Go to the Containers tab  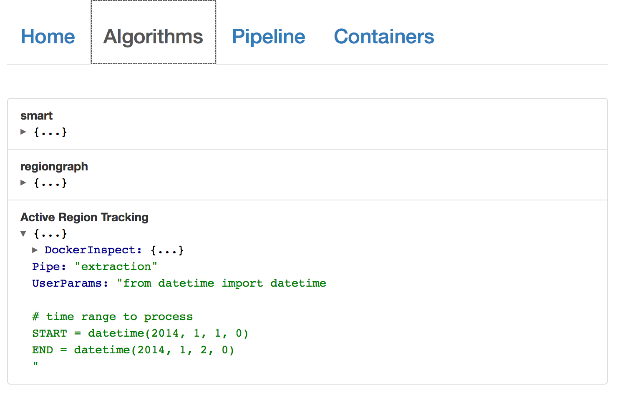coord(384,37)
